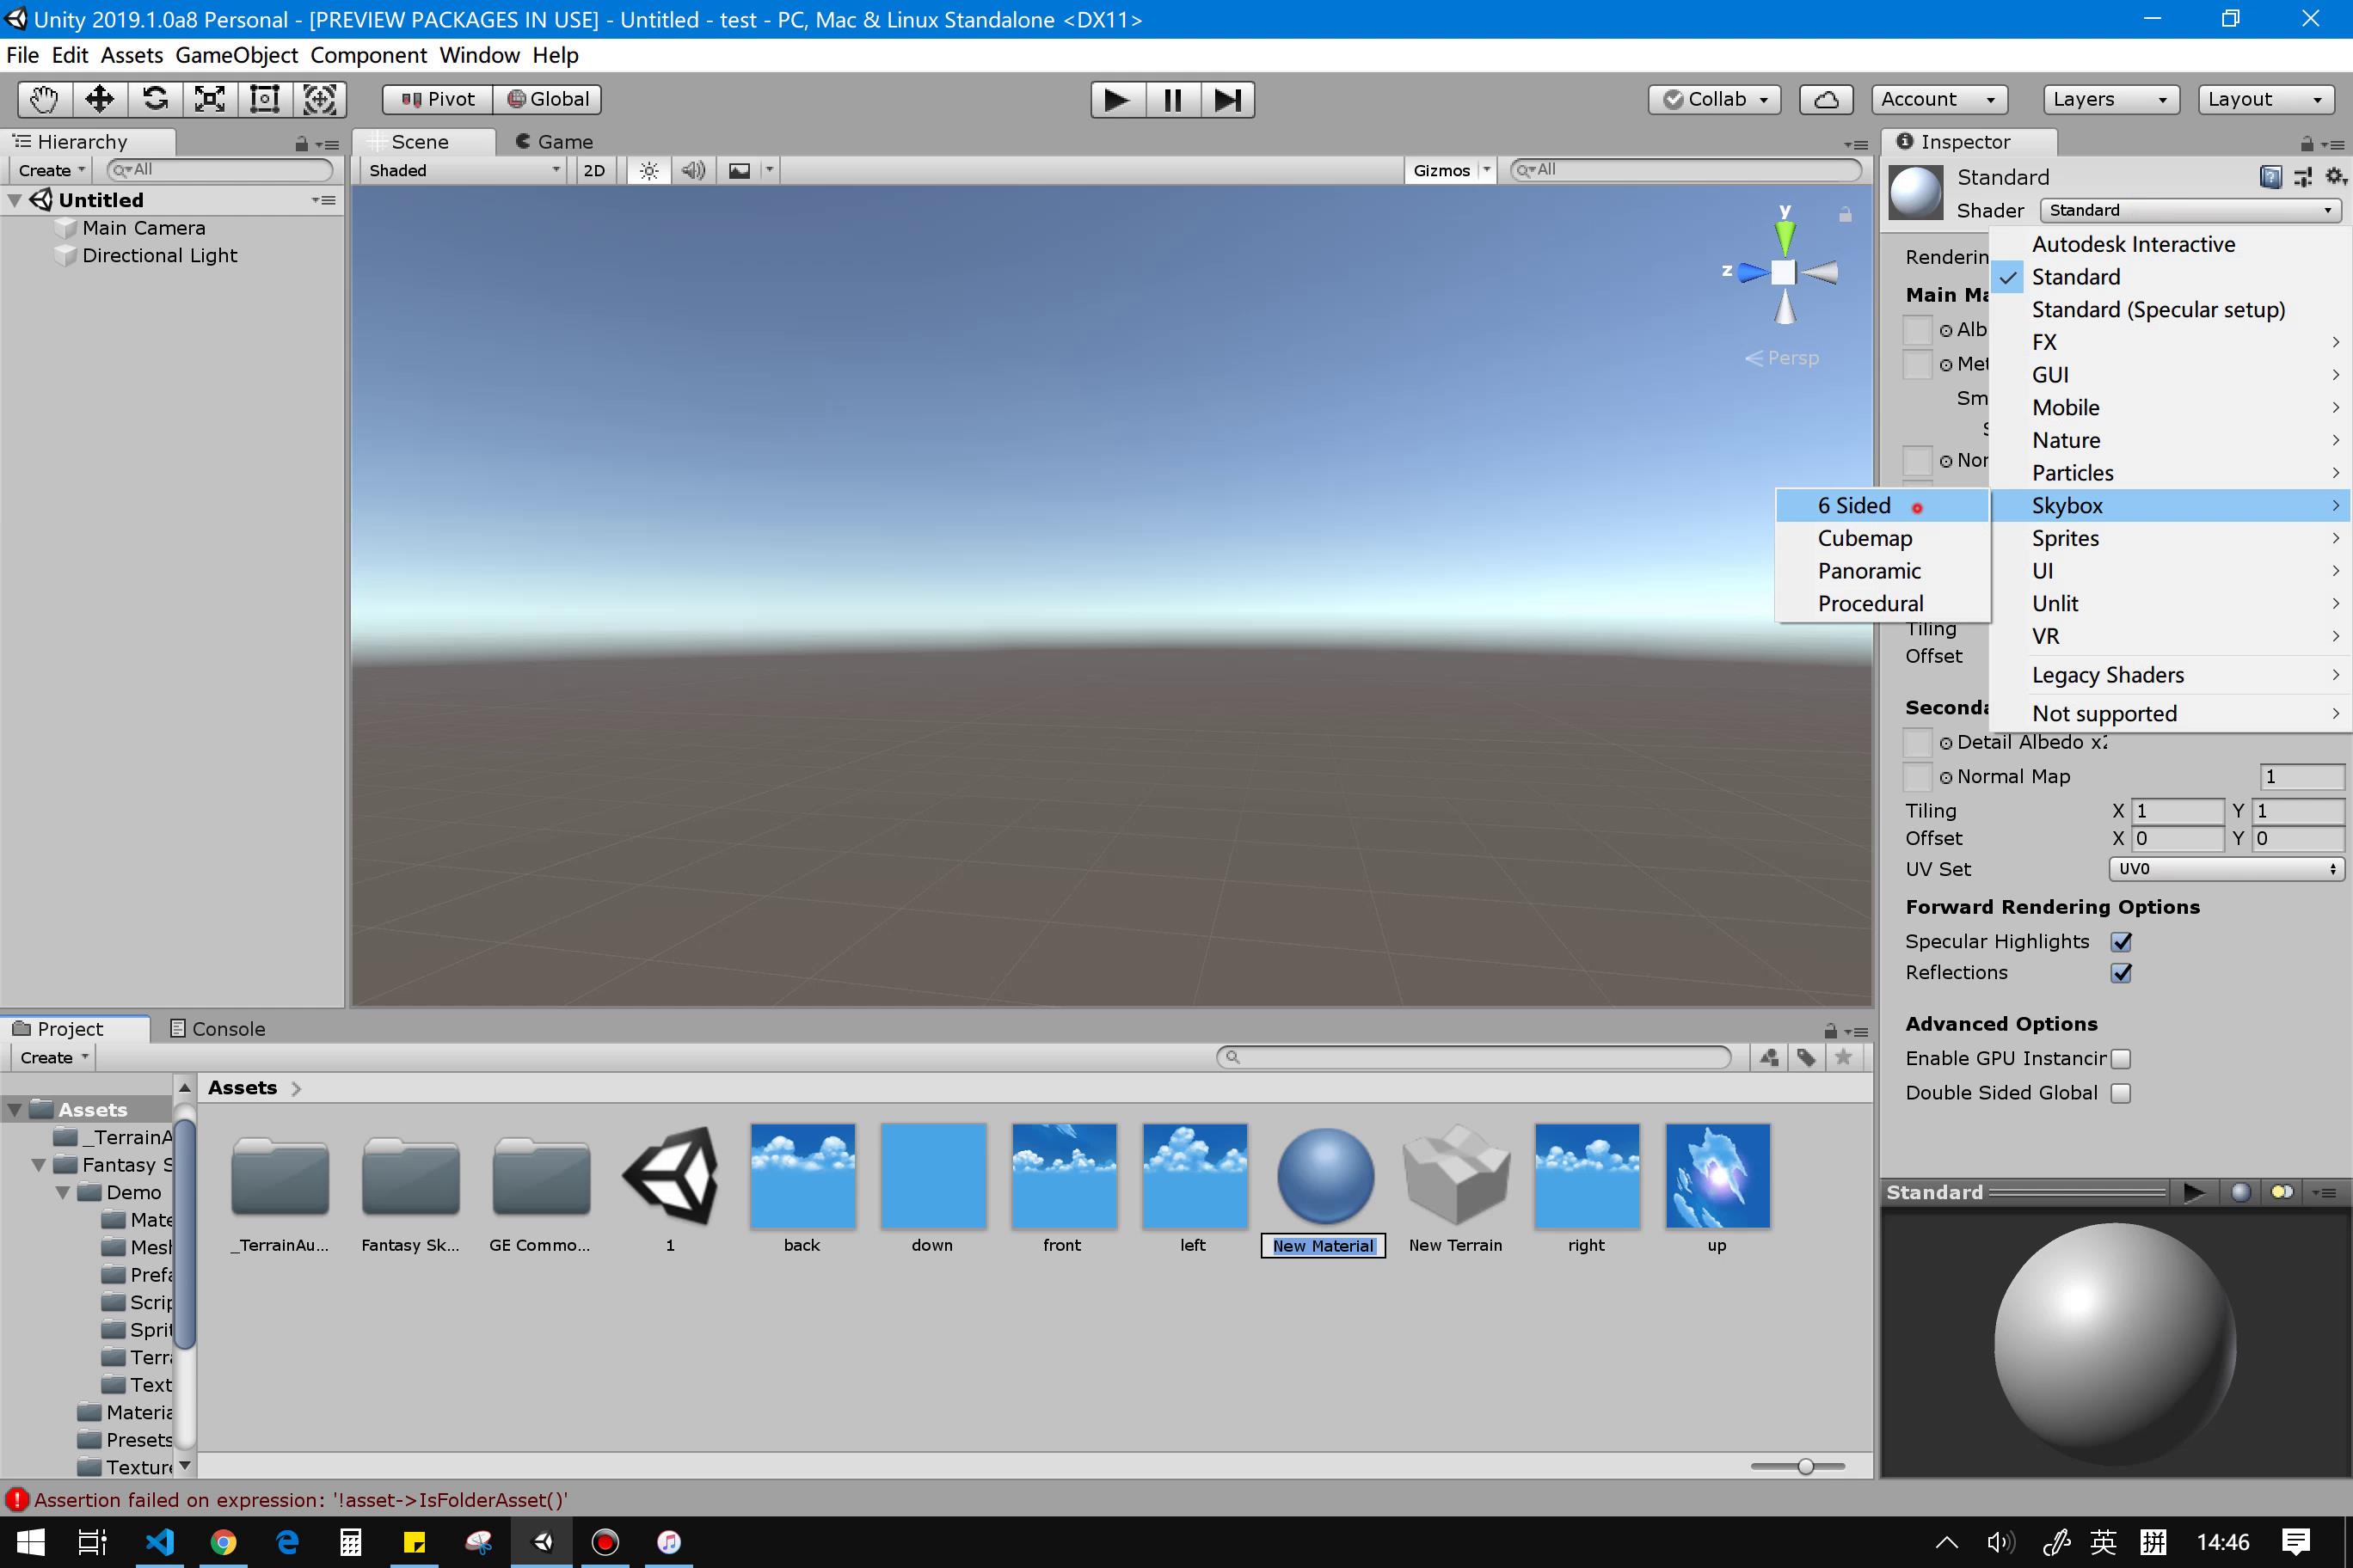The image size is (2353, 1568).
Task: Select the up skybox texture
Action: [x=1717, y=1188]
